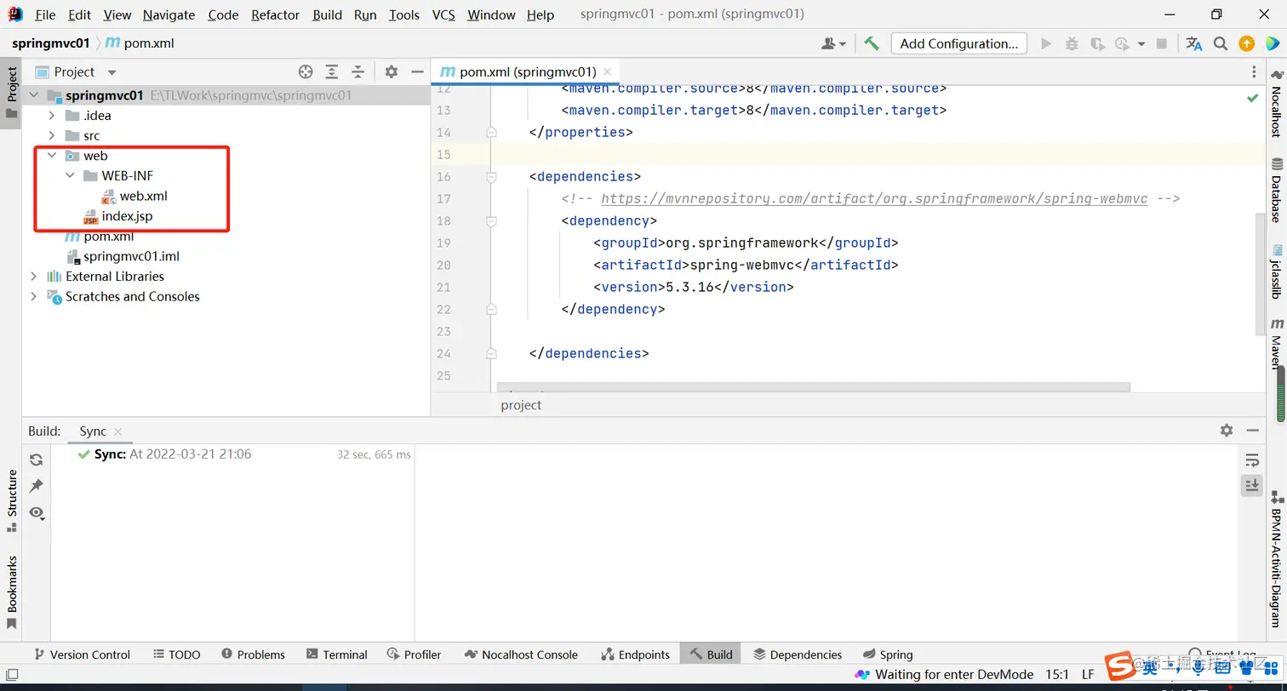1287x691 pixels.
Task: Open the File menu
Action: pyautogui.click(x=45, y=14)
